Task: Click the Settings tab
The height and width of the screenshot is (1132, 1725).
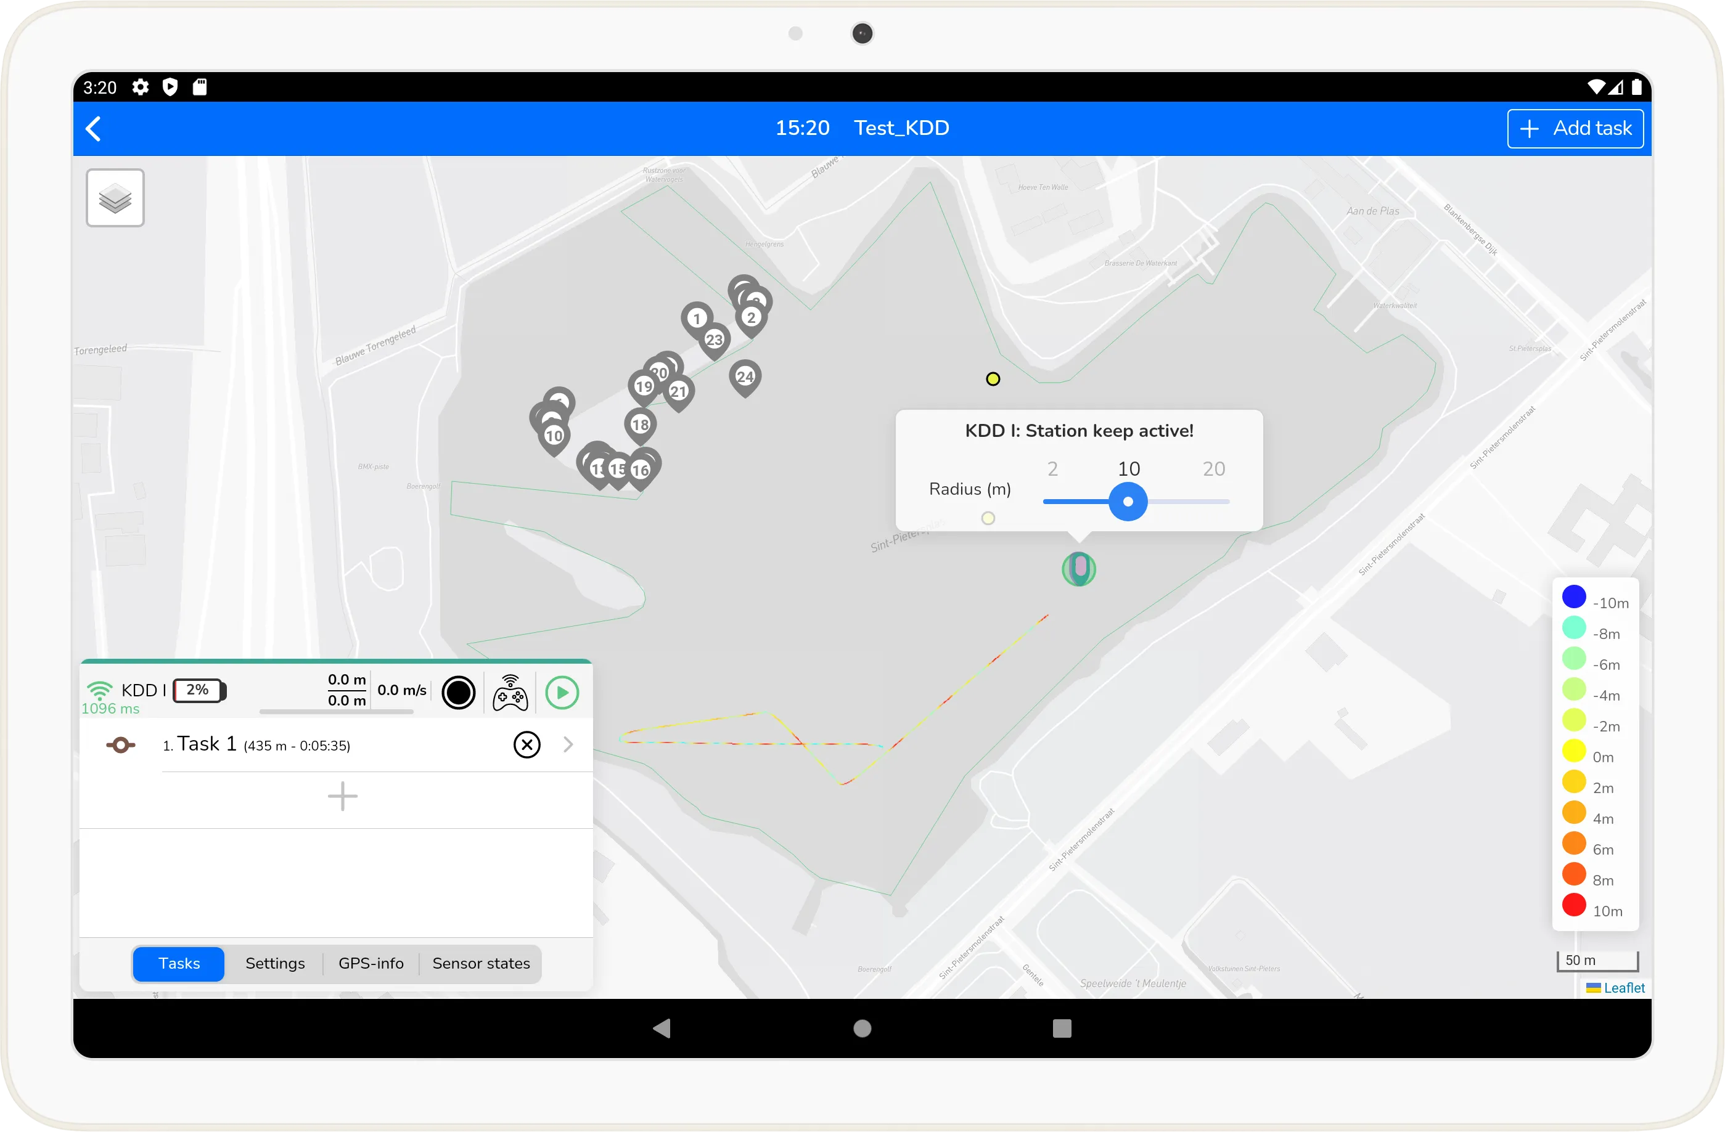Action: (x=276, y=963)
